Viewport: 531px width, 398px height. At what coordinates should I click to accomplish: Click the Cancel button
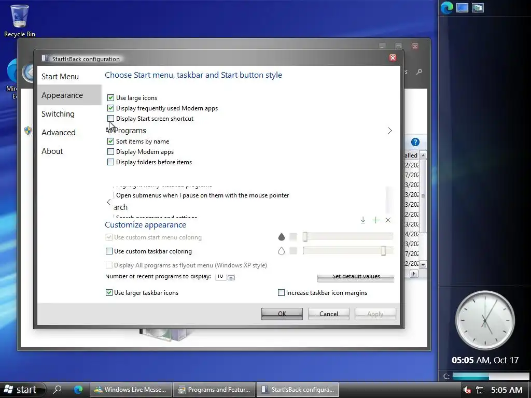click(328, 314)
